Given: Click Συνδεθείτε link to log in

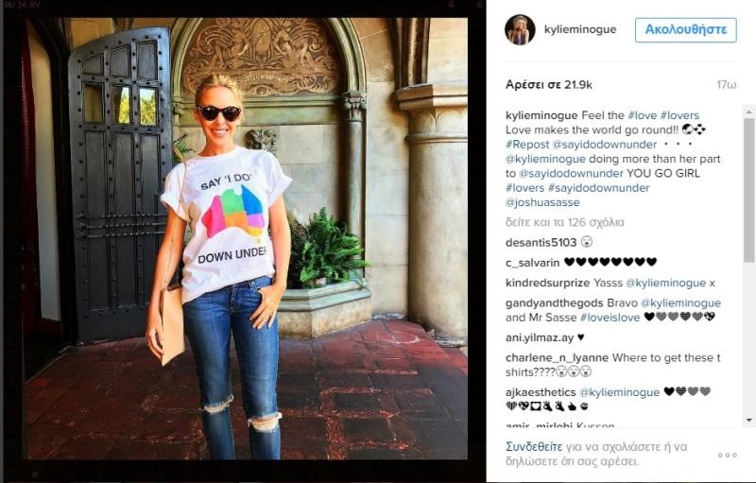Looking at the screenshot, I should tap(534, 447).
